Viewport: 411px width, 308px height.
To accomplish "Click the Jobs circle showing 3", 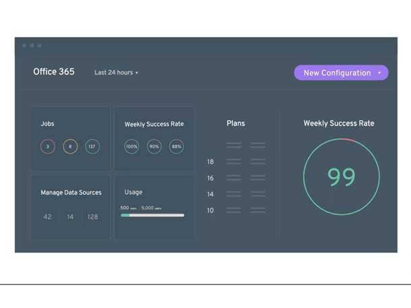I will [x=48, y=146].
